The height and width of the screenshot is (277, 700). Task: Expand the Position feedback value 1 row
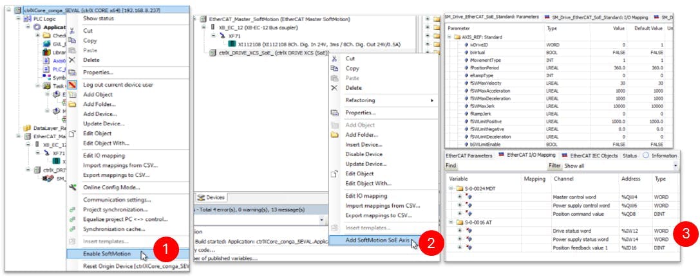point(459,247)
